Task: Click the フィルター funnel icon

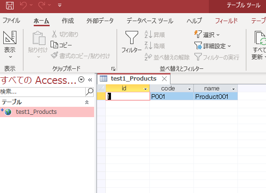Action: [132, 37]
